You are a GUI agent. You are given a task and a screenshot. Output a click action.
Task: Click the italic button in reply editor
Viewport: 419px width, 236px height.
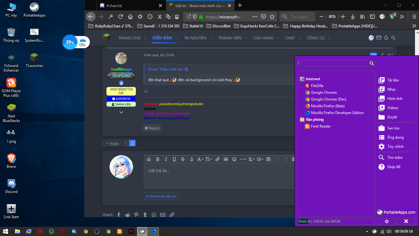coord(166,159)
